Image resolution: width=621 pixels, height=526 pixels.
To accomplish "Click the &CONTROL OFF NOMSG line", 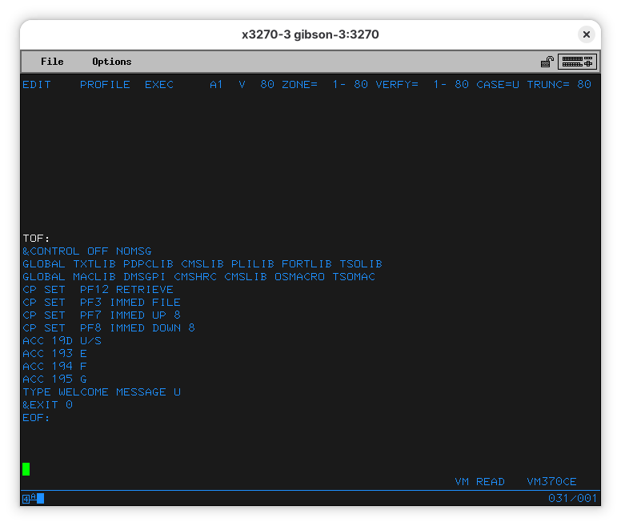I will tap(87, 251).
